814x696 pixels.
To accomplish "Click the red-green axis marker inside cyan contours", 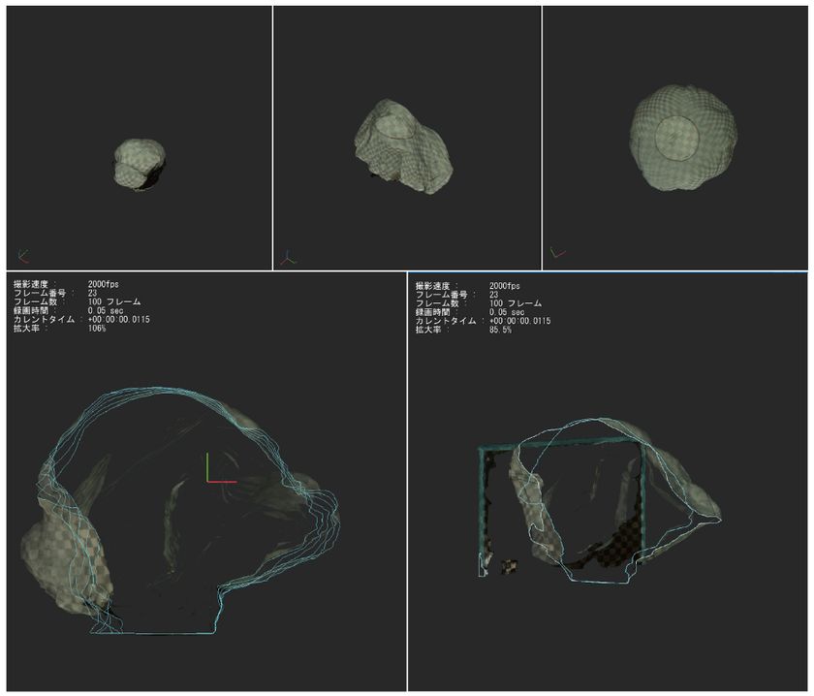I will pyautogui.click(x=221, y=468).
